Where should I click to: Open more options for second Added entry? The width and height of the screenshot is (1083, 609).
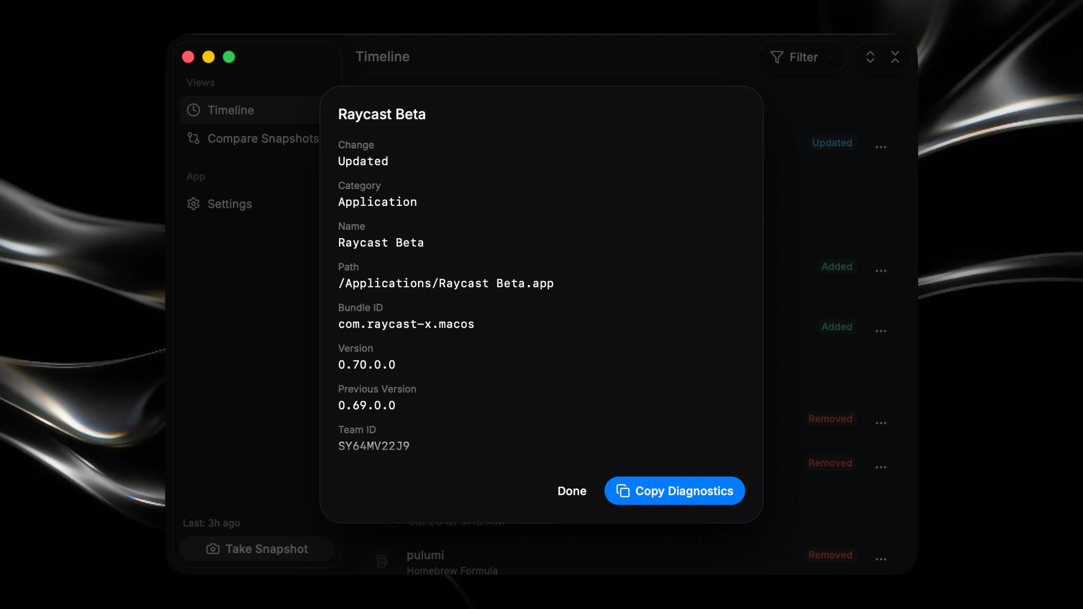[881, 331]
